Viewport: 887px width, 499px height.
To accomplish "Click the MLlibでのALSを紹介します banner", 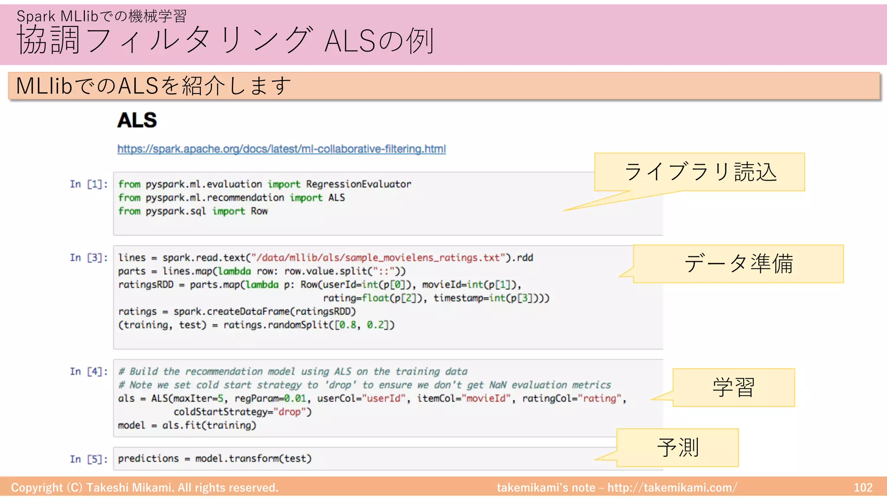I will 444,86.
